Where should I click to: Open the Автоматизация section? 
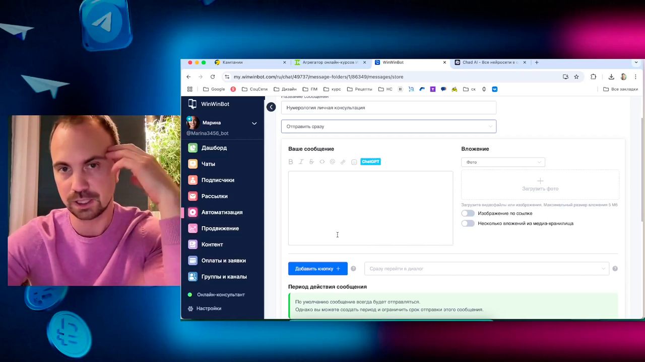(x=222, y=212)
